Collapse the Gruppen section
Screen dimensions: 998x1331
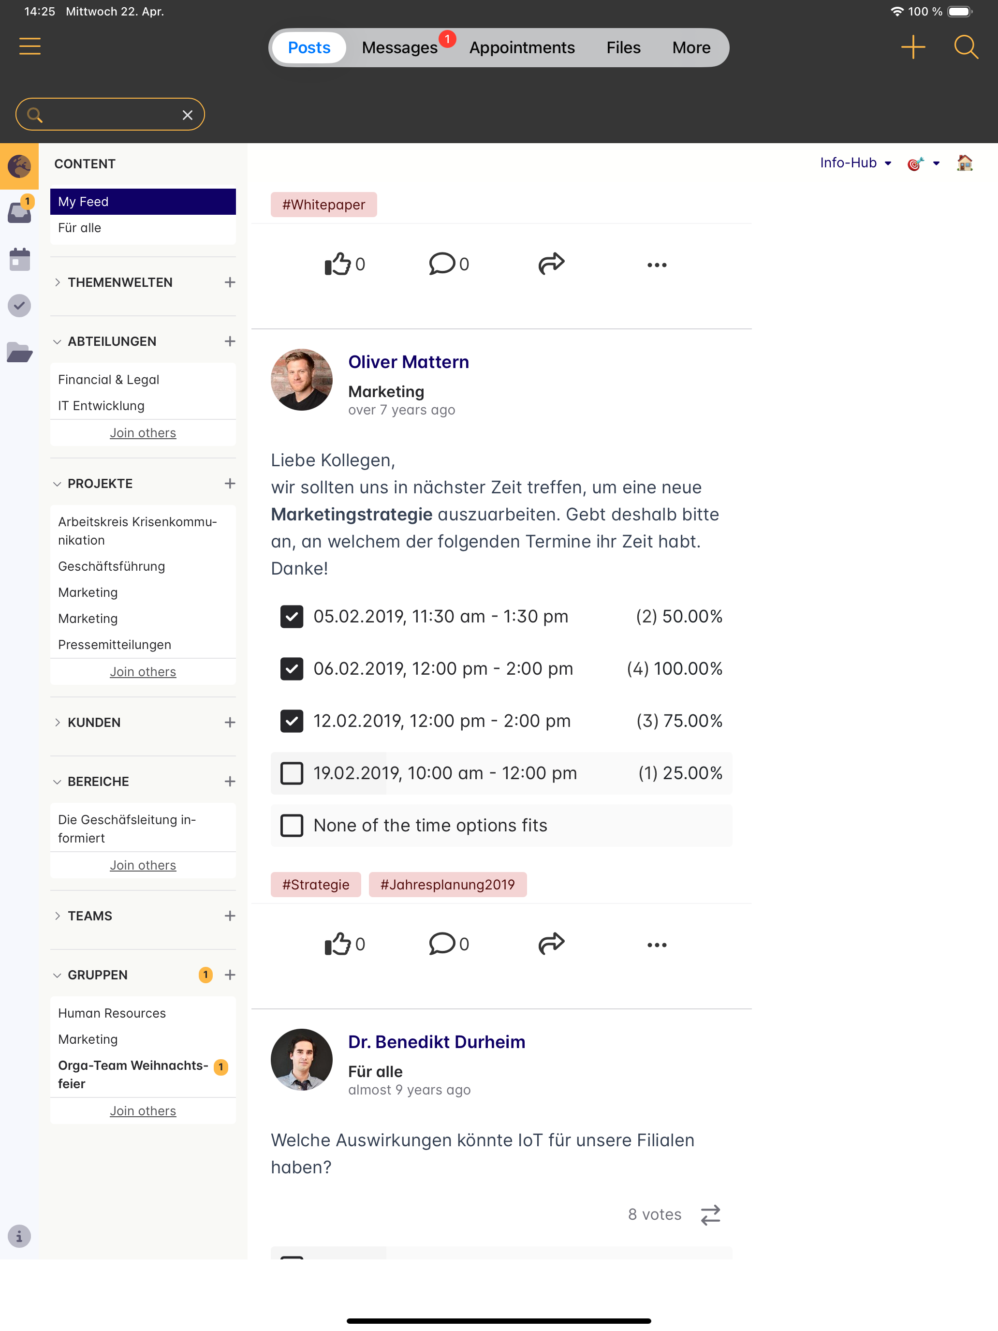tap(58, 975)
